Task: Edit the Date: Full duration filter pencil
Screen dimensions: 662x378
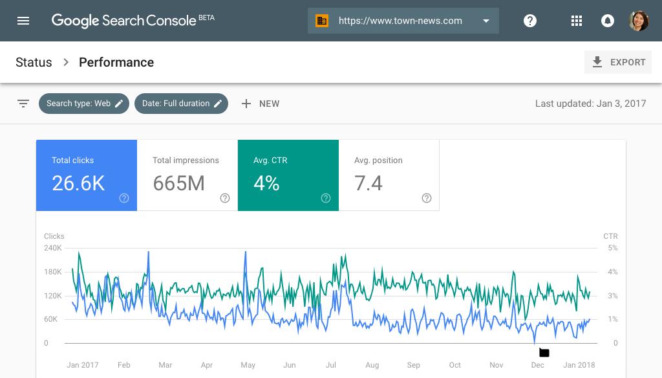Action: click(218, 104)
